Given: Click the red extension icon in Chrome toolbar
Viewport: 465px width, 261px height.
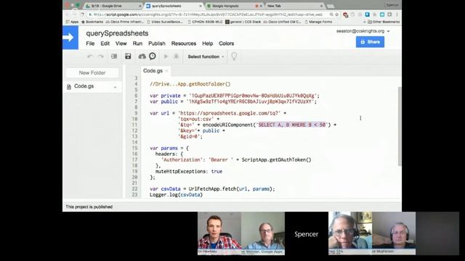Looking at the screenshot, I should coord(345,14).
